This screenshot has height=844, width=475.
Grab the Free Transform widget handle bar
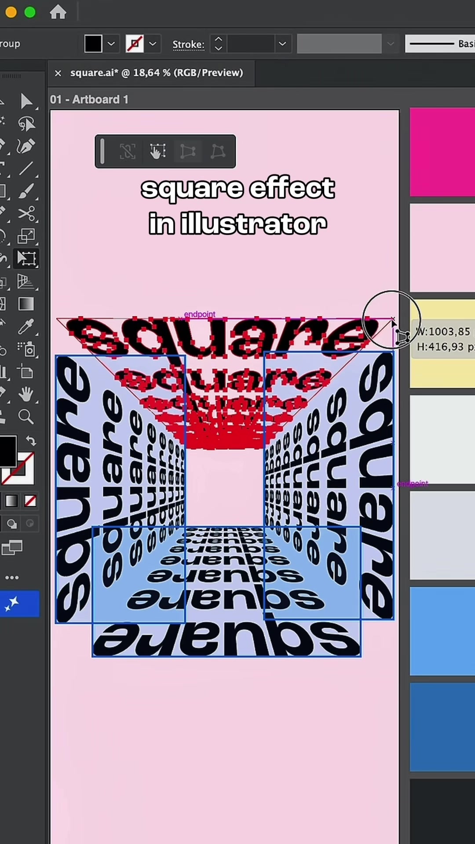(102, 151)
